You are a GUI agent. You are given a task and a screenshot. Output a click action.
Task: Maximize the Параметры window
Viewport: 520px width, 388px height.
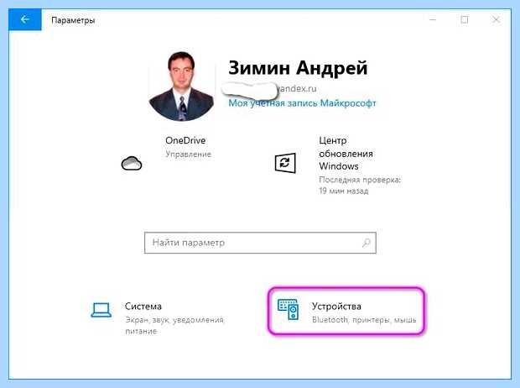coord(465,20)
